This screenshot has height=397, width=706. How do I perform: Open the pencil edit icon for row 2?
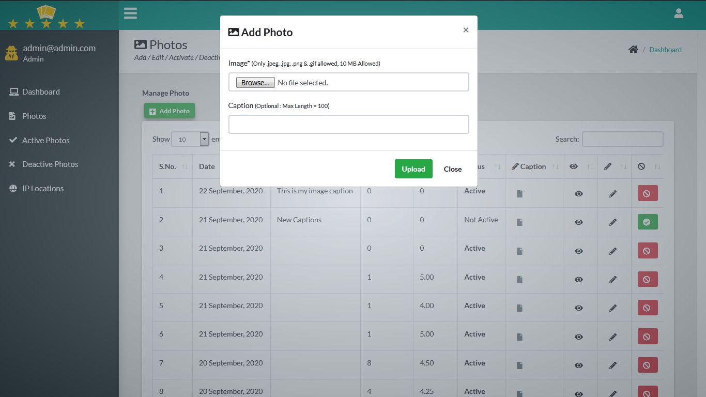pos(613,222)
